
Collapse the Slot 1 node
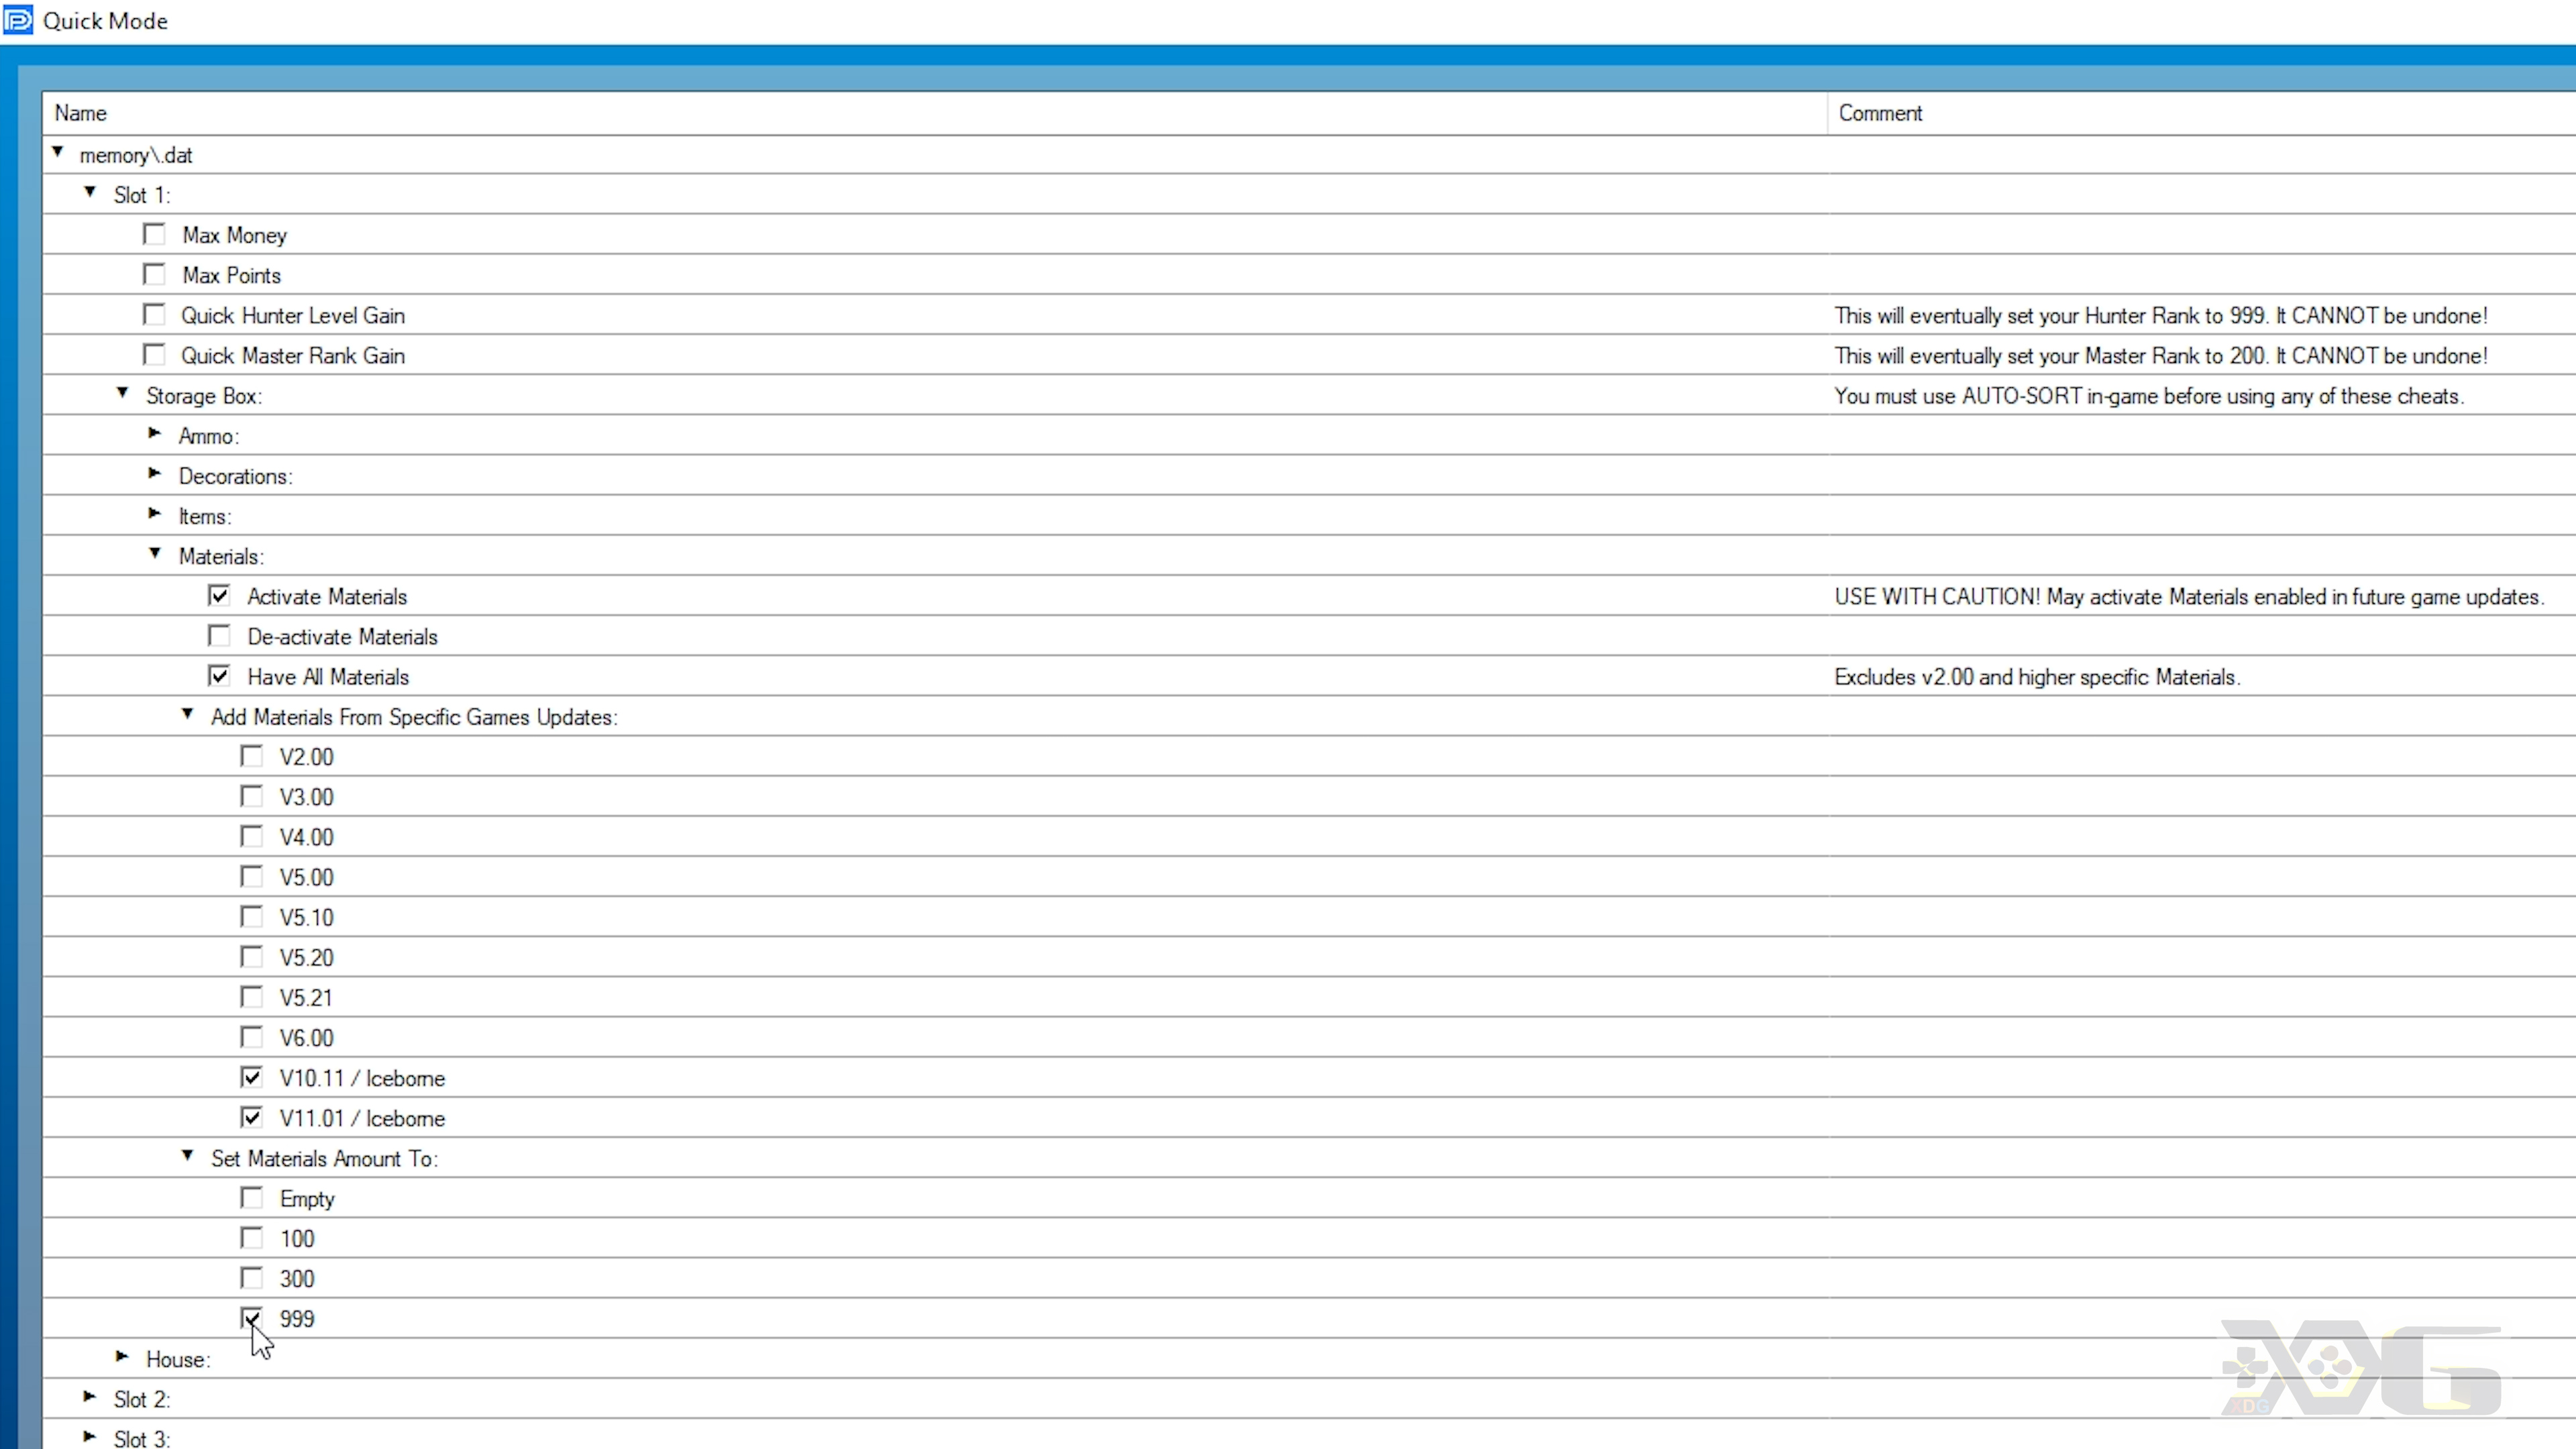(90, 192)
